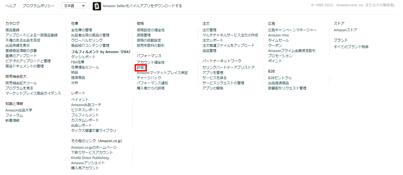The image size is (403, 175).
Task: Open マーケットプレイス商品ガイダンス
Action: pos(33,93)
